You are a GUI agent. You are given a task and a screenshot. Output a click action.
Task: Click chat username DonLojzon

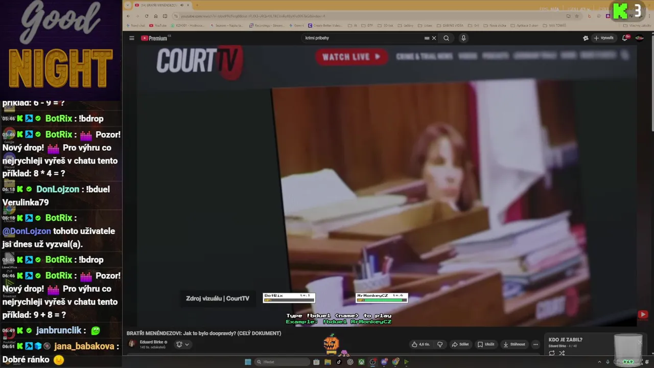pos(57,189)
